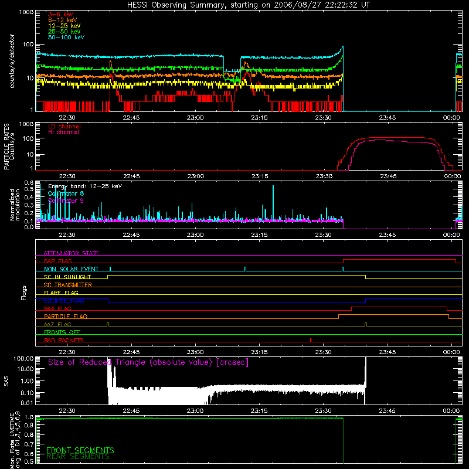The image size is (469, 469).
Task: Click the 100.00 y-axis value on the SAS plot
Action: point(23,358)
